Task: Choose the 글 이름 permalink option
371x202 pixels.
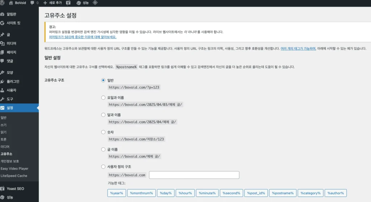Action: [x=103, y=149]
